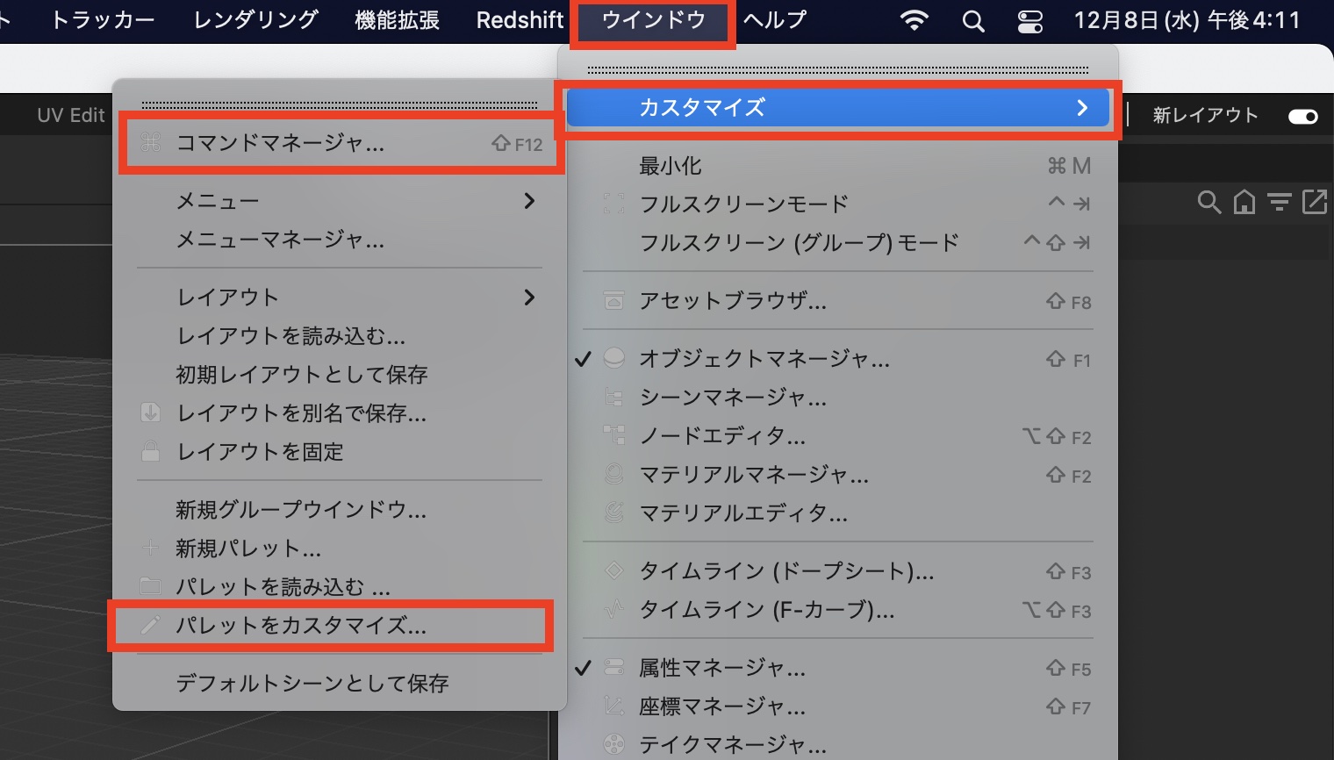Open macOS Control Center icon
The width and height of the screenshot is (1334, 760).
coord(1029,21)
